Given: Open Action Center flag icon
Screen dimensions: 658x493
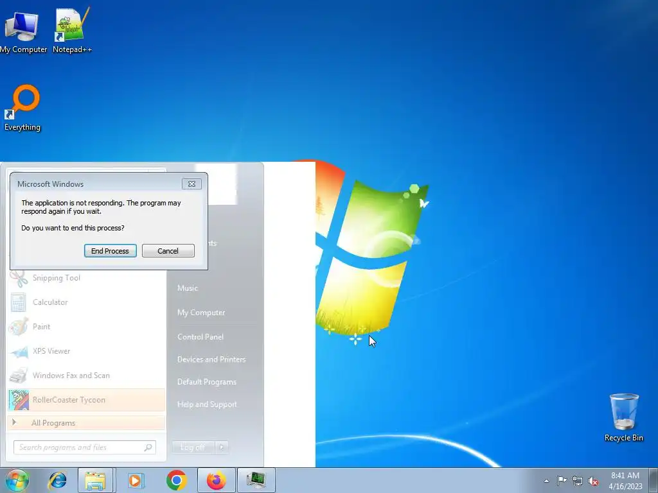Looking at the screenshot, I should click(562, 481).
